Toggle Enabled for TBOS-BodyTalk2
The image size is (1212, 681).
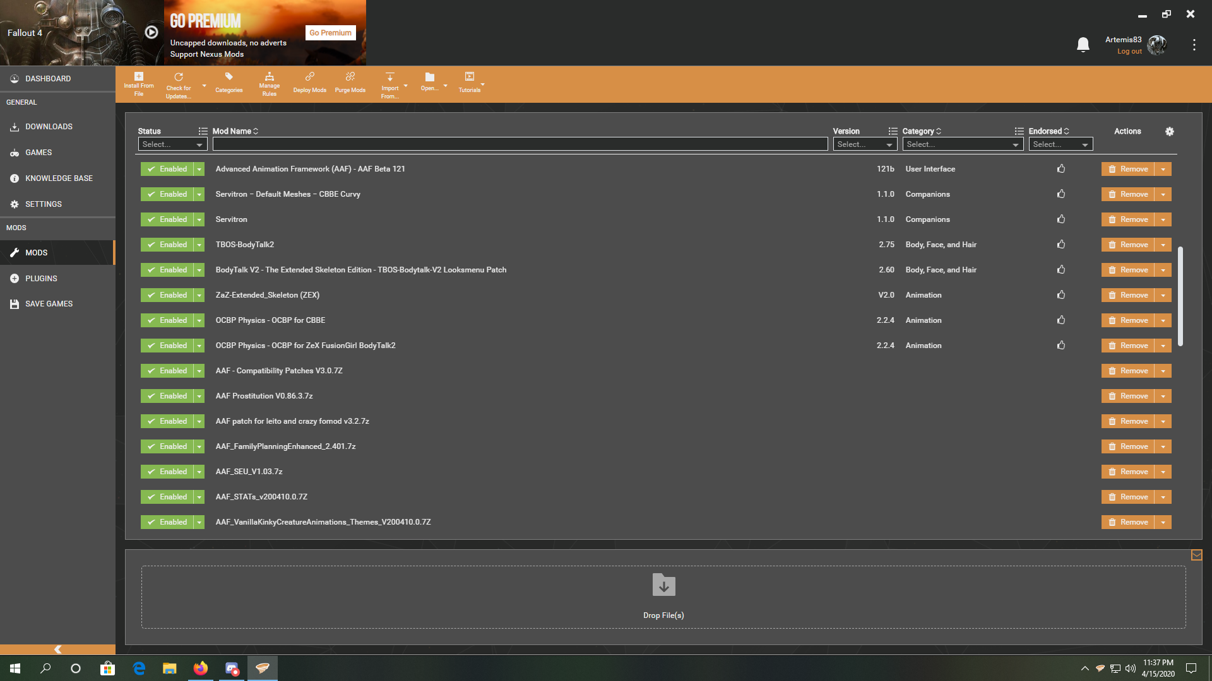(167, 245)
